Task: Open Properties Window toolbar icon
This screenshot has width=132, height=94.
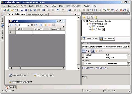Action: point(108,10)
